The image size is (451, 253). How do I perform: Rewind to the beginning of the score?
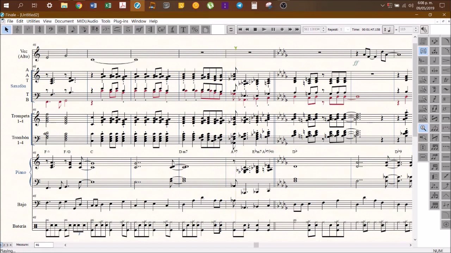click(240, 30)
